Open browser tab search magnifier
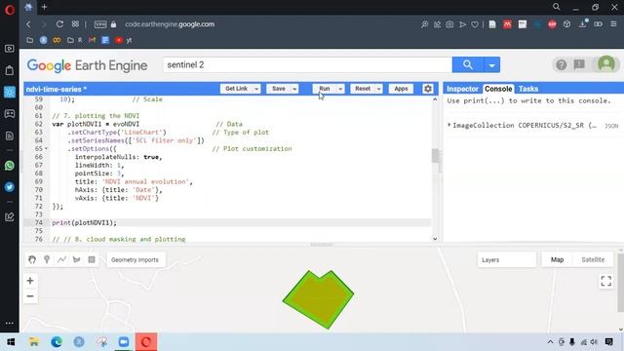 coord(557,7)
